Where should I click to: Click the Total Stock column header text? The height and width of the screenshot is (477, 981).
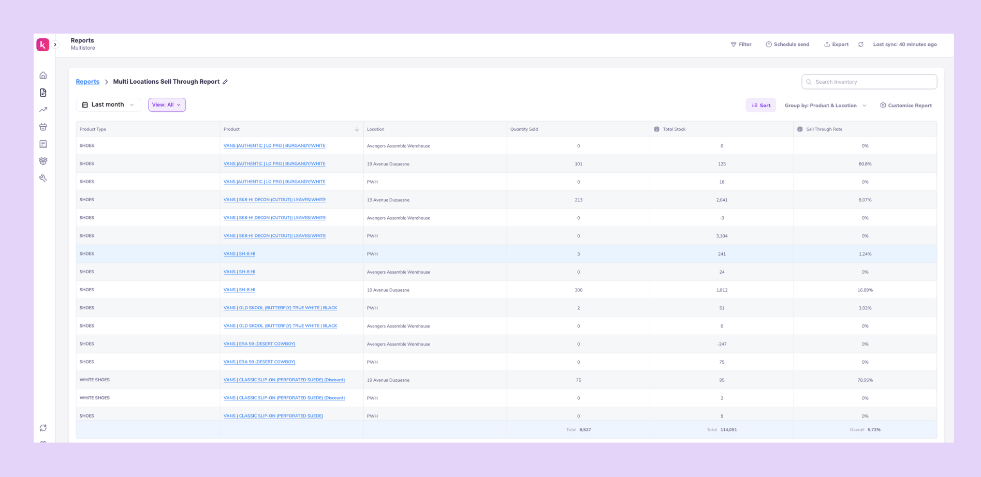tap(674, 129)
